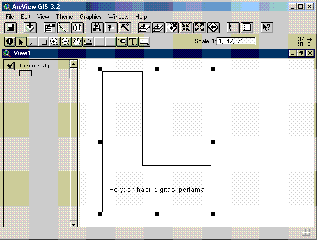Go to Previous Extent arrow icon
This screenshot has height=240, width=317.
click(x=213, y=28)
